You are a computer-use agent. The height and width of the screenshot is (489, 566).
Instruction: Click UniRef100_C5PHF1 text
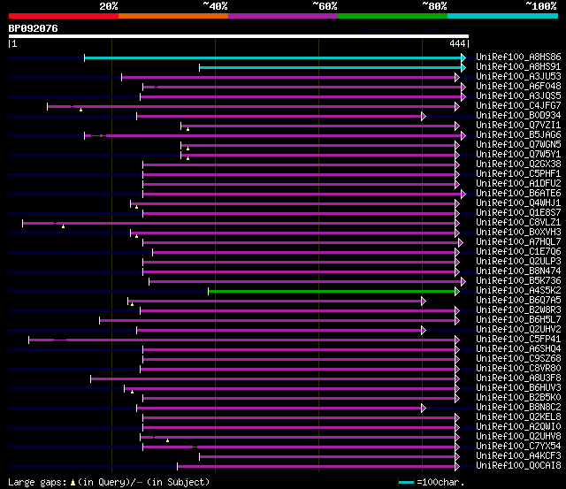click(x=518, y=174)
